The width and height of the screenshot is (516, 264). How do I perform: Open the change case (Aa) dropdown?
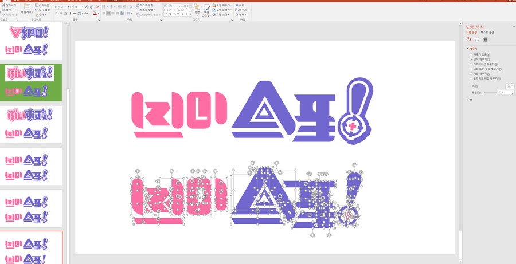[87, 14]
